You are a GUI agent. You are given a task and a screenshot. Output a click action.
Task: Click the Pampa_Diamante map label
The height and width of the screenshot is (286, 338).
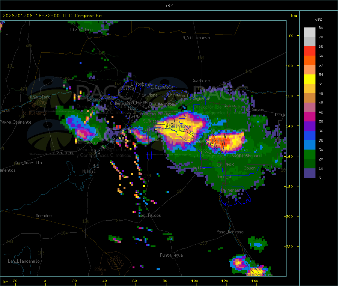coord(15,122)
